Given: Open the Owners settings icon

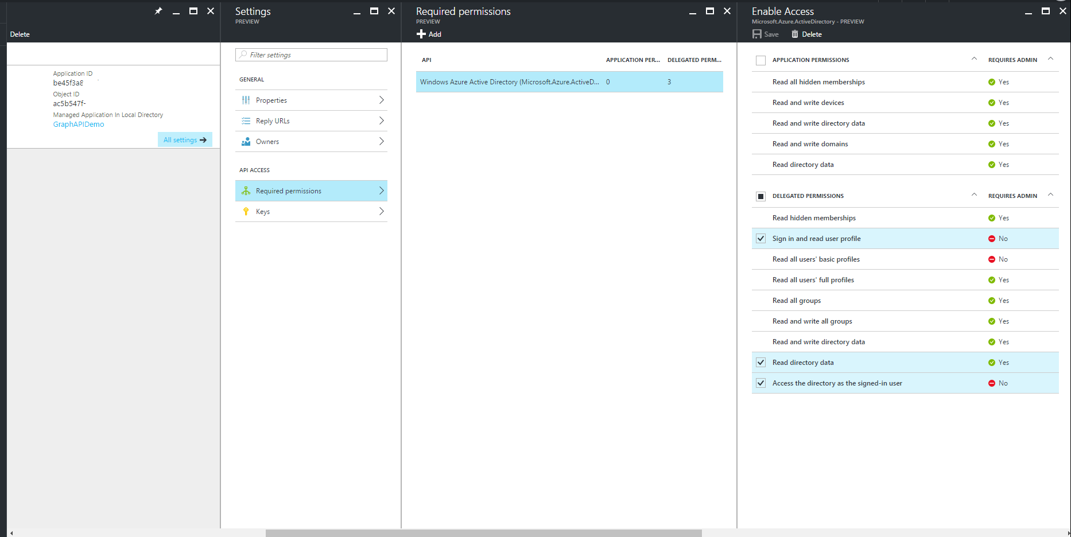Looking at the screenshot, I should [x=246, y=141].
